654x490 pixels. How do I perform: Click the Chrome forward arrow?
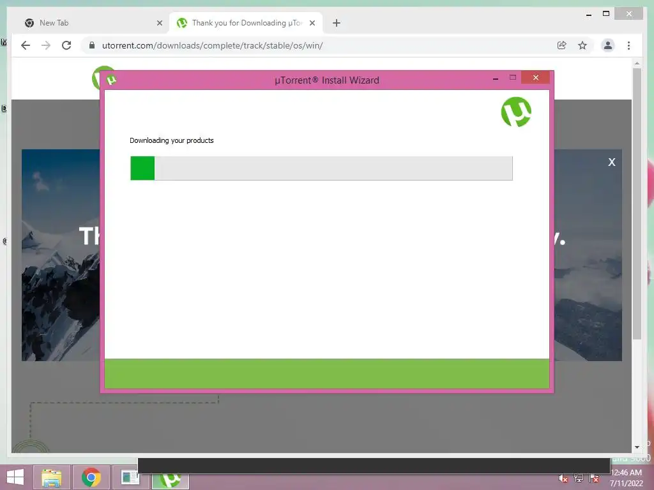click(x=46, y=45)
